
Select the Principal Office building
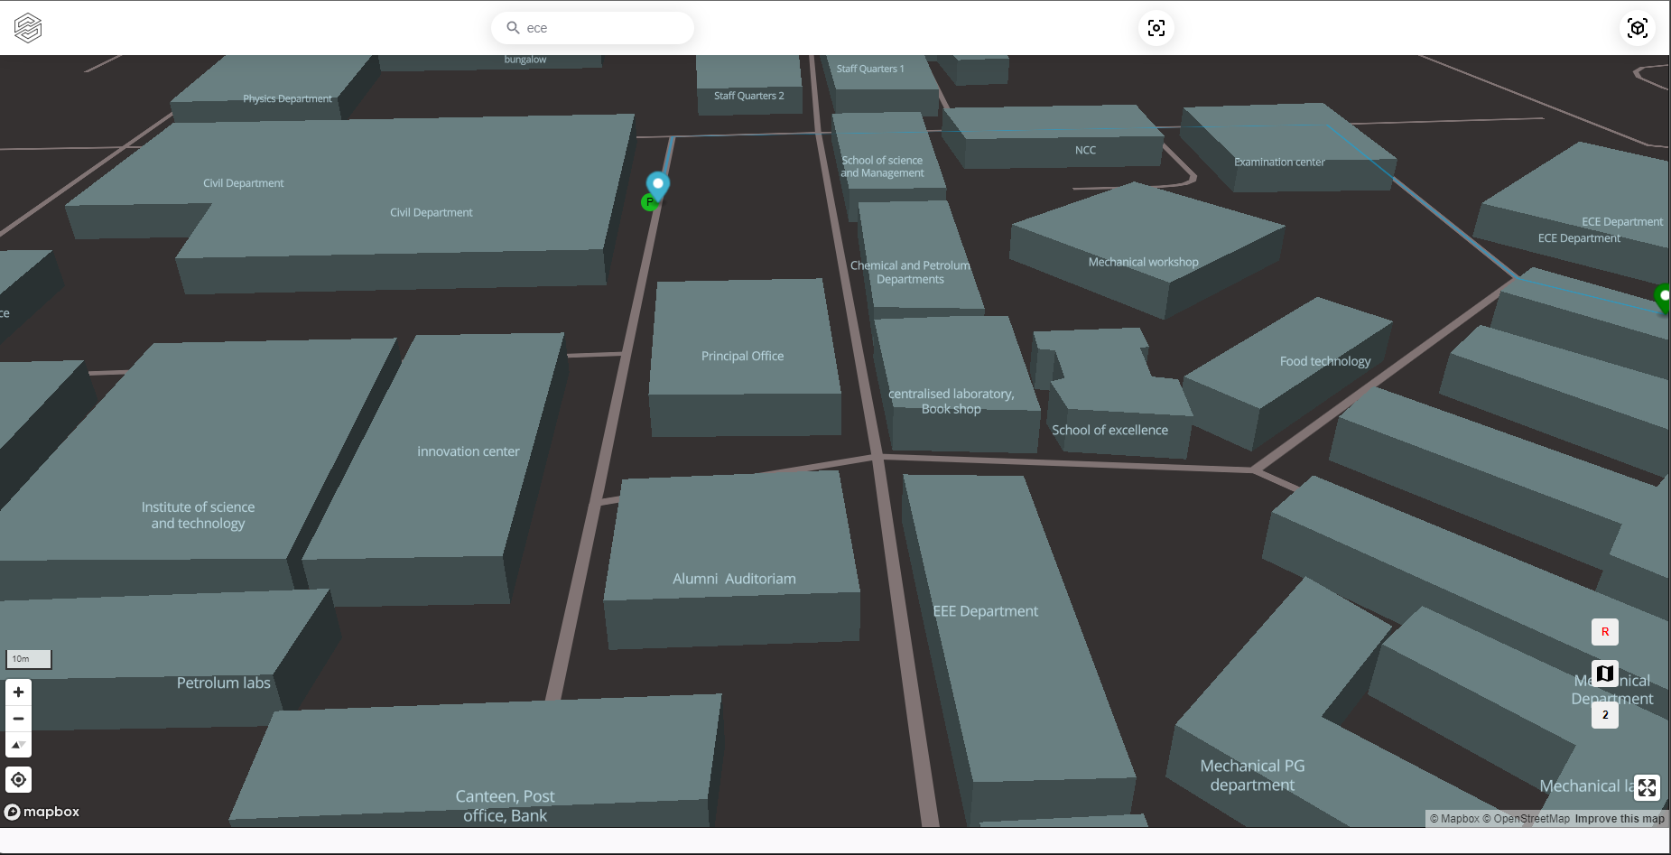coord(743,356)
